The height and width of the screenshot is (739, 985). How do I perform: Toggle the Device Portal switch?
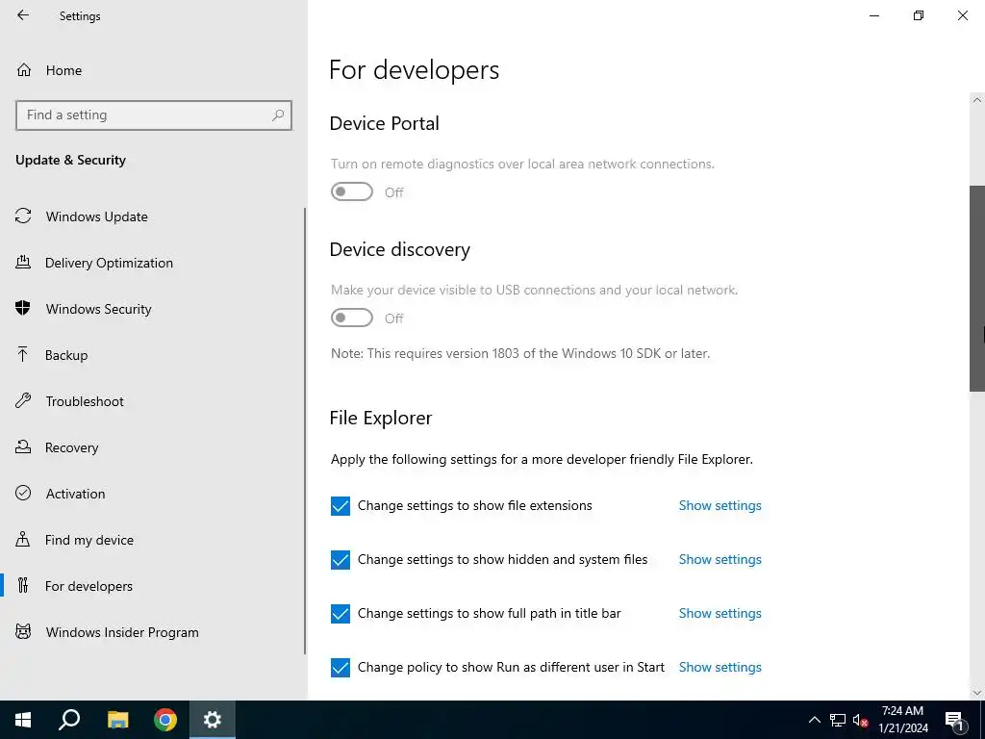[x=352, y=191]
